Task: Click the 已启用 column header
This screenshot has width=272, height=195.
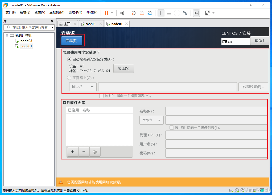Action: [x=73, y=110]
